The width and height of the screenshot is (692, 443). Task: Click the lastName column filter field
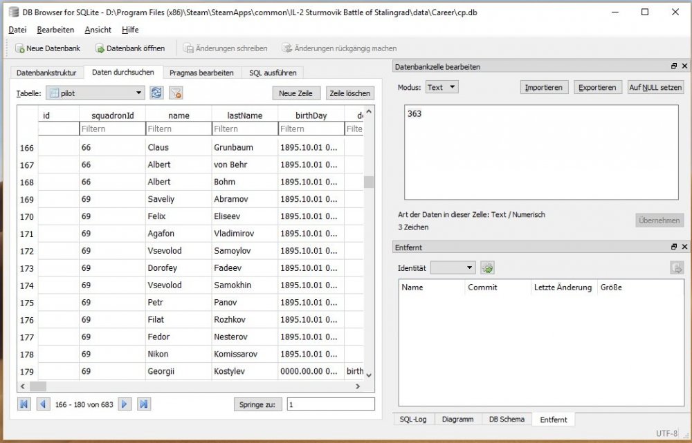point(244,129)
